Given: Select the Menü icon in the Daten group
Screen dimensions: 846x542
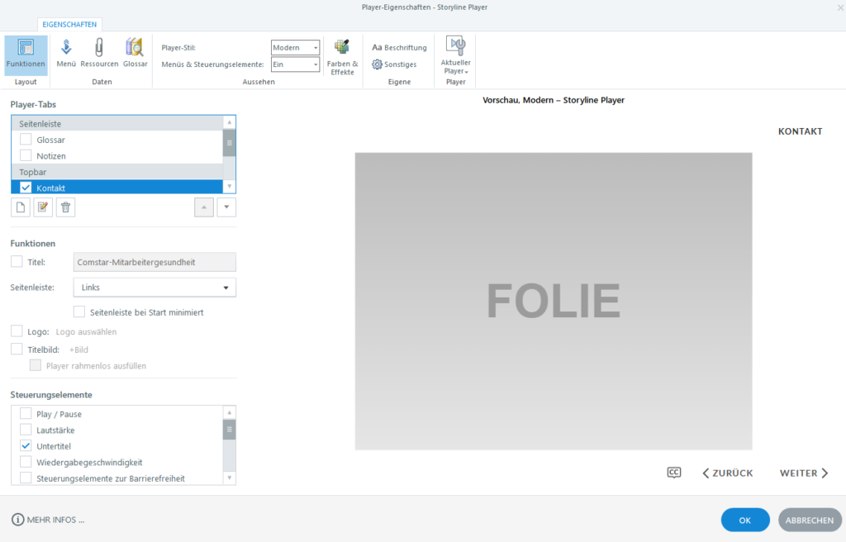Looking at the screenshot, I should [x=65, y=58].
